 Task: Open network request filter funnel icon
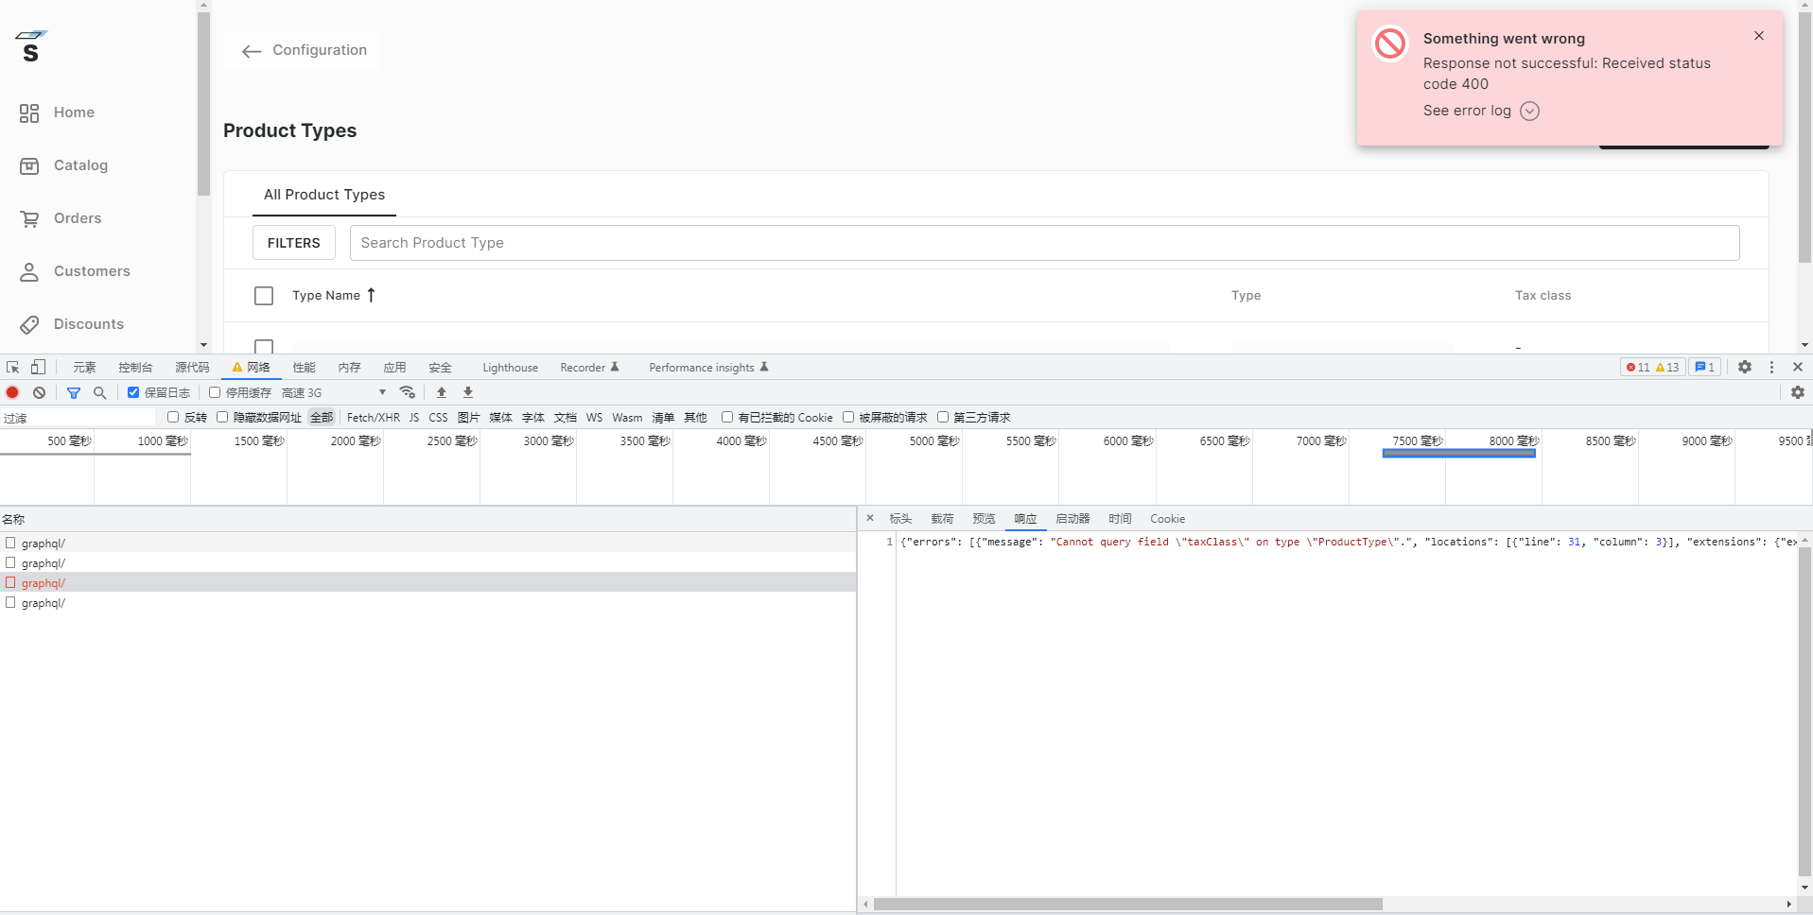click(x=74, y=392)
